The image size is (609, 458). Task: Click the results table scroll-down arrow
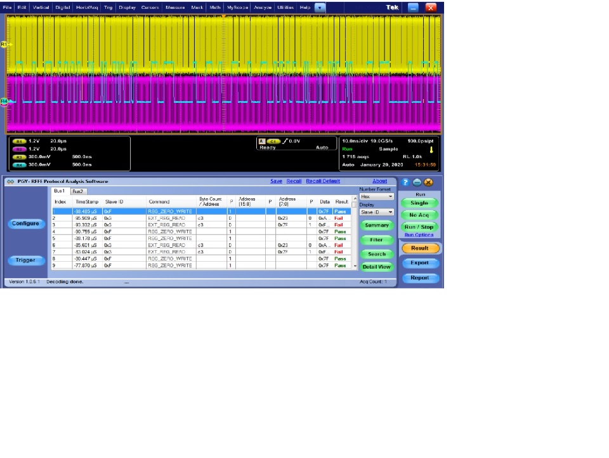tap(355, 266)
